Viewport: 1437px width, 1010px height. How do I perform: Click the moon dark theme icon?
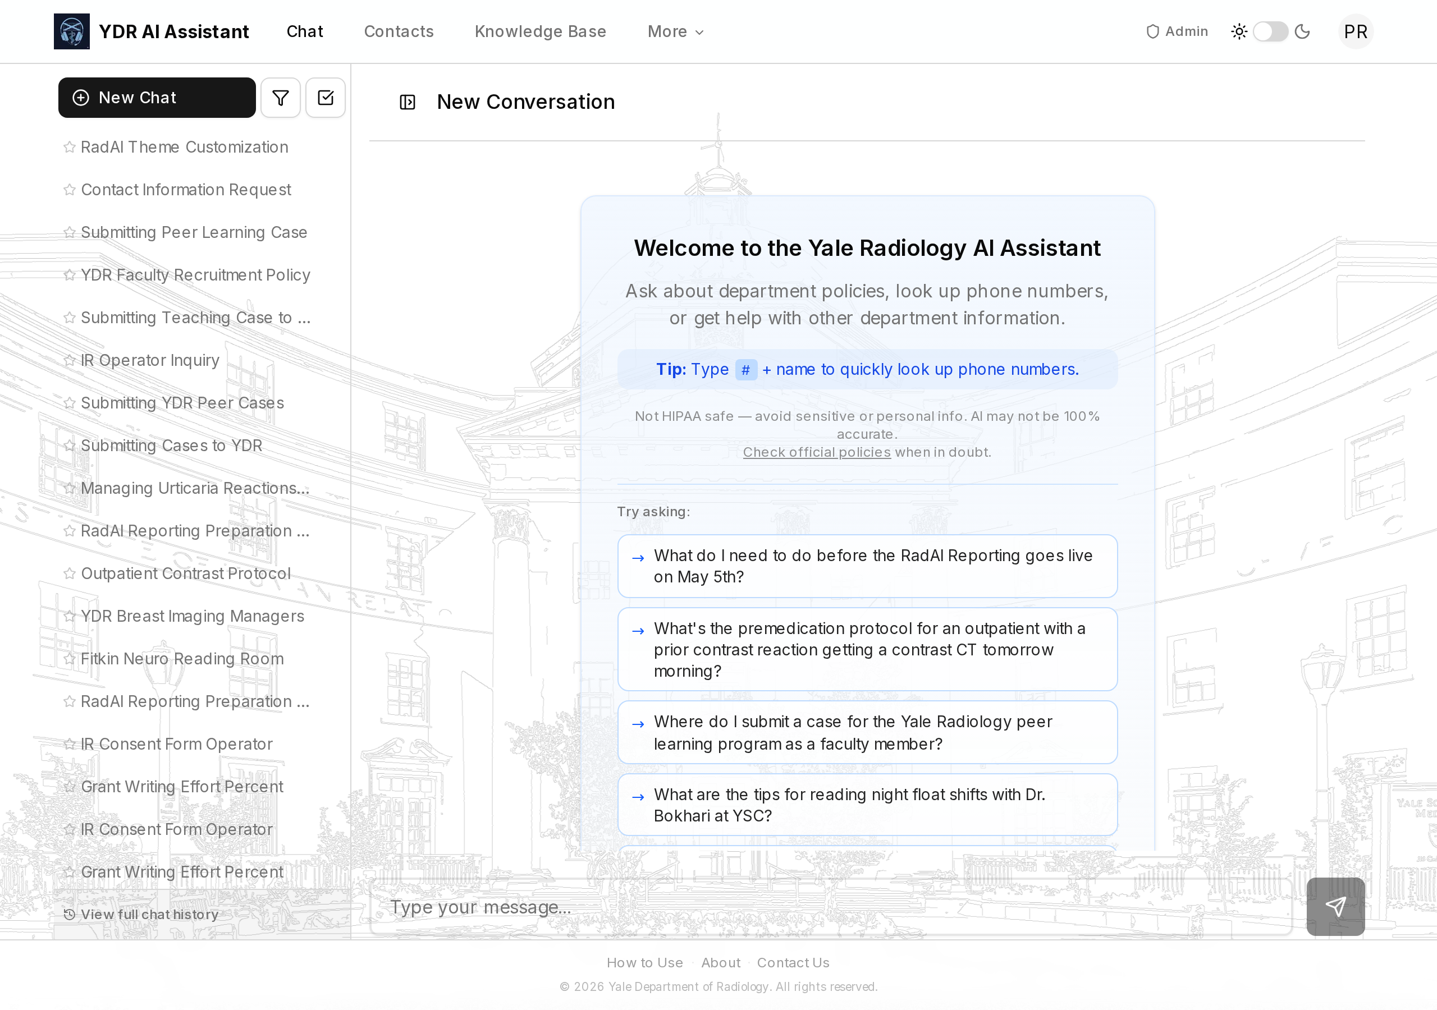pos(1302,31)
